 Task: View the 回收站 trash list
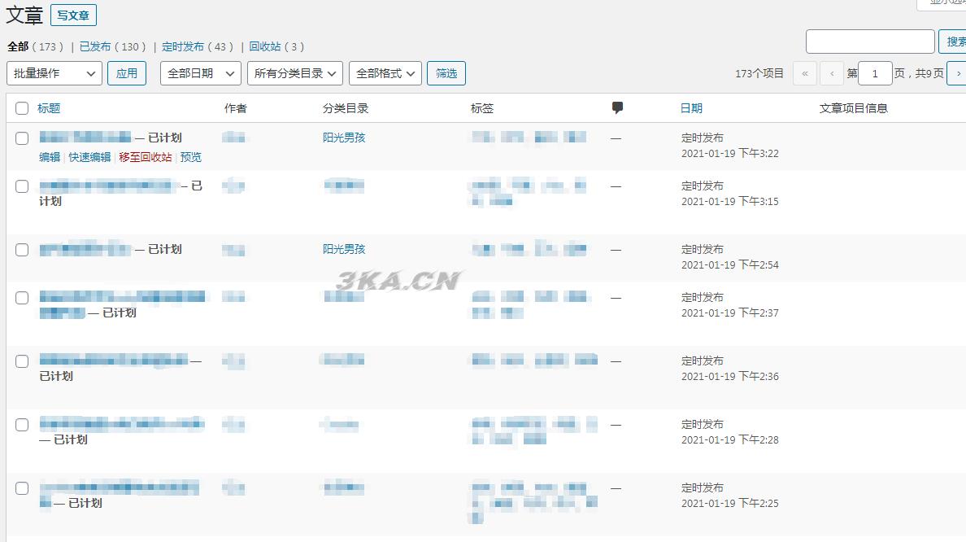[x=265, y=46]
